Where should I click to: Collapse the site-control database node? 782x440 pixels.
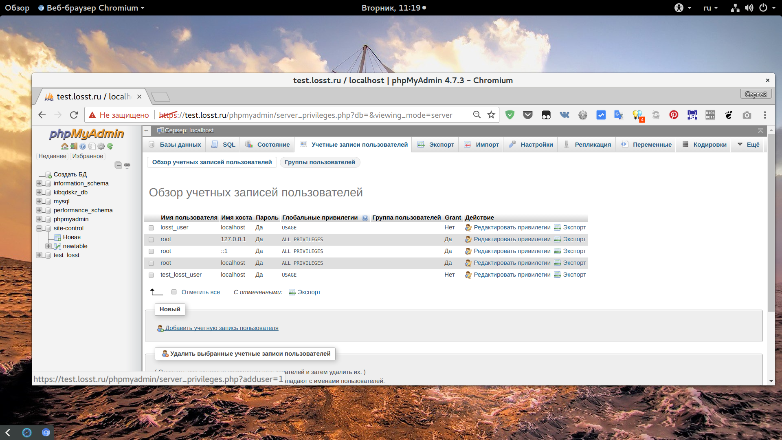(x=39, y=228)
